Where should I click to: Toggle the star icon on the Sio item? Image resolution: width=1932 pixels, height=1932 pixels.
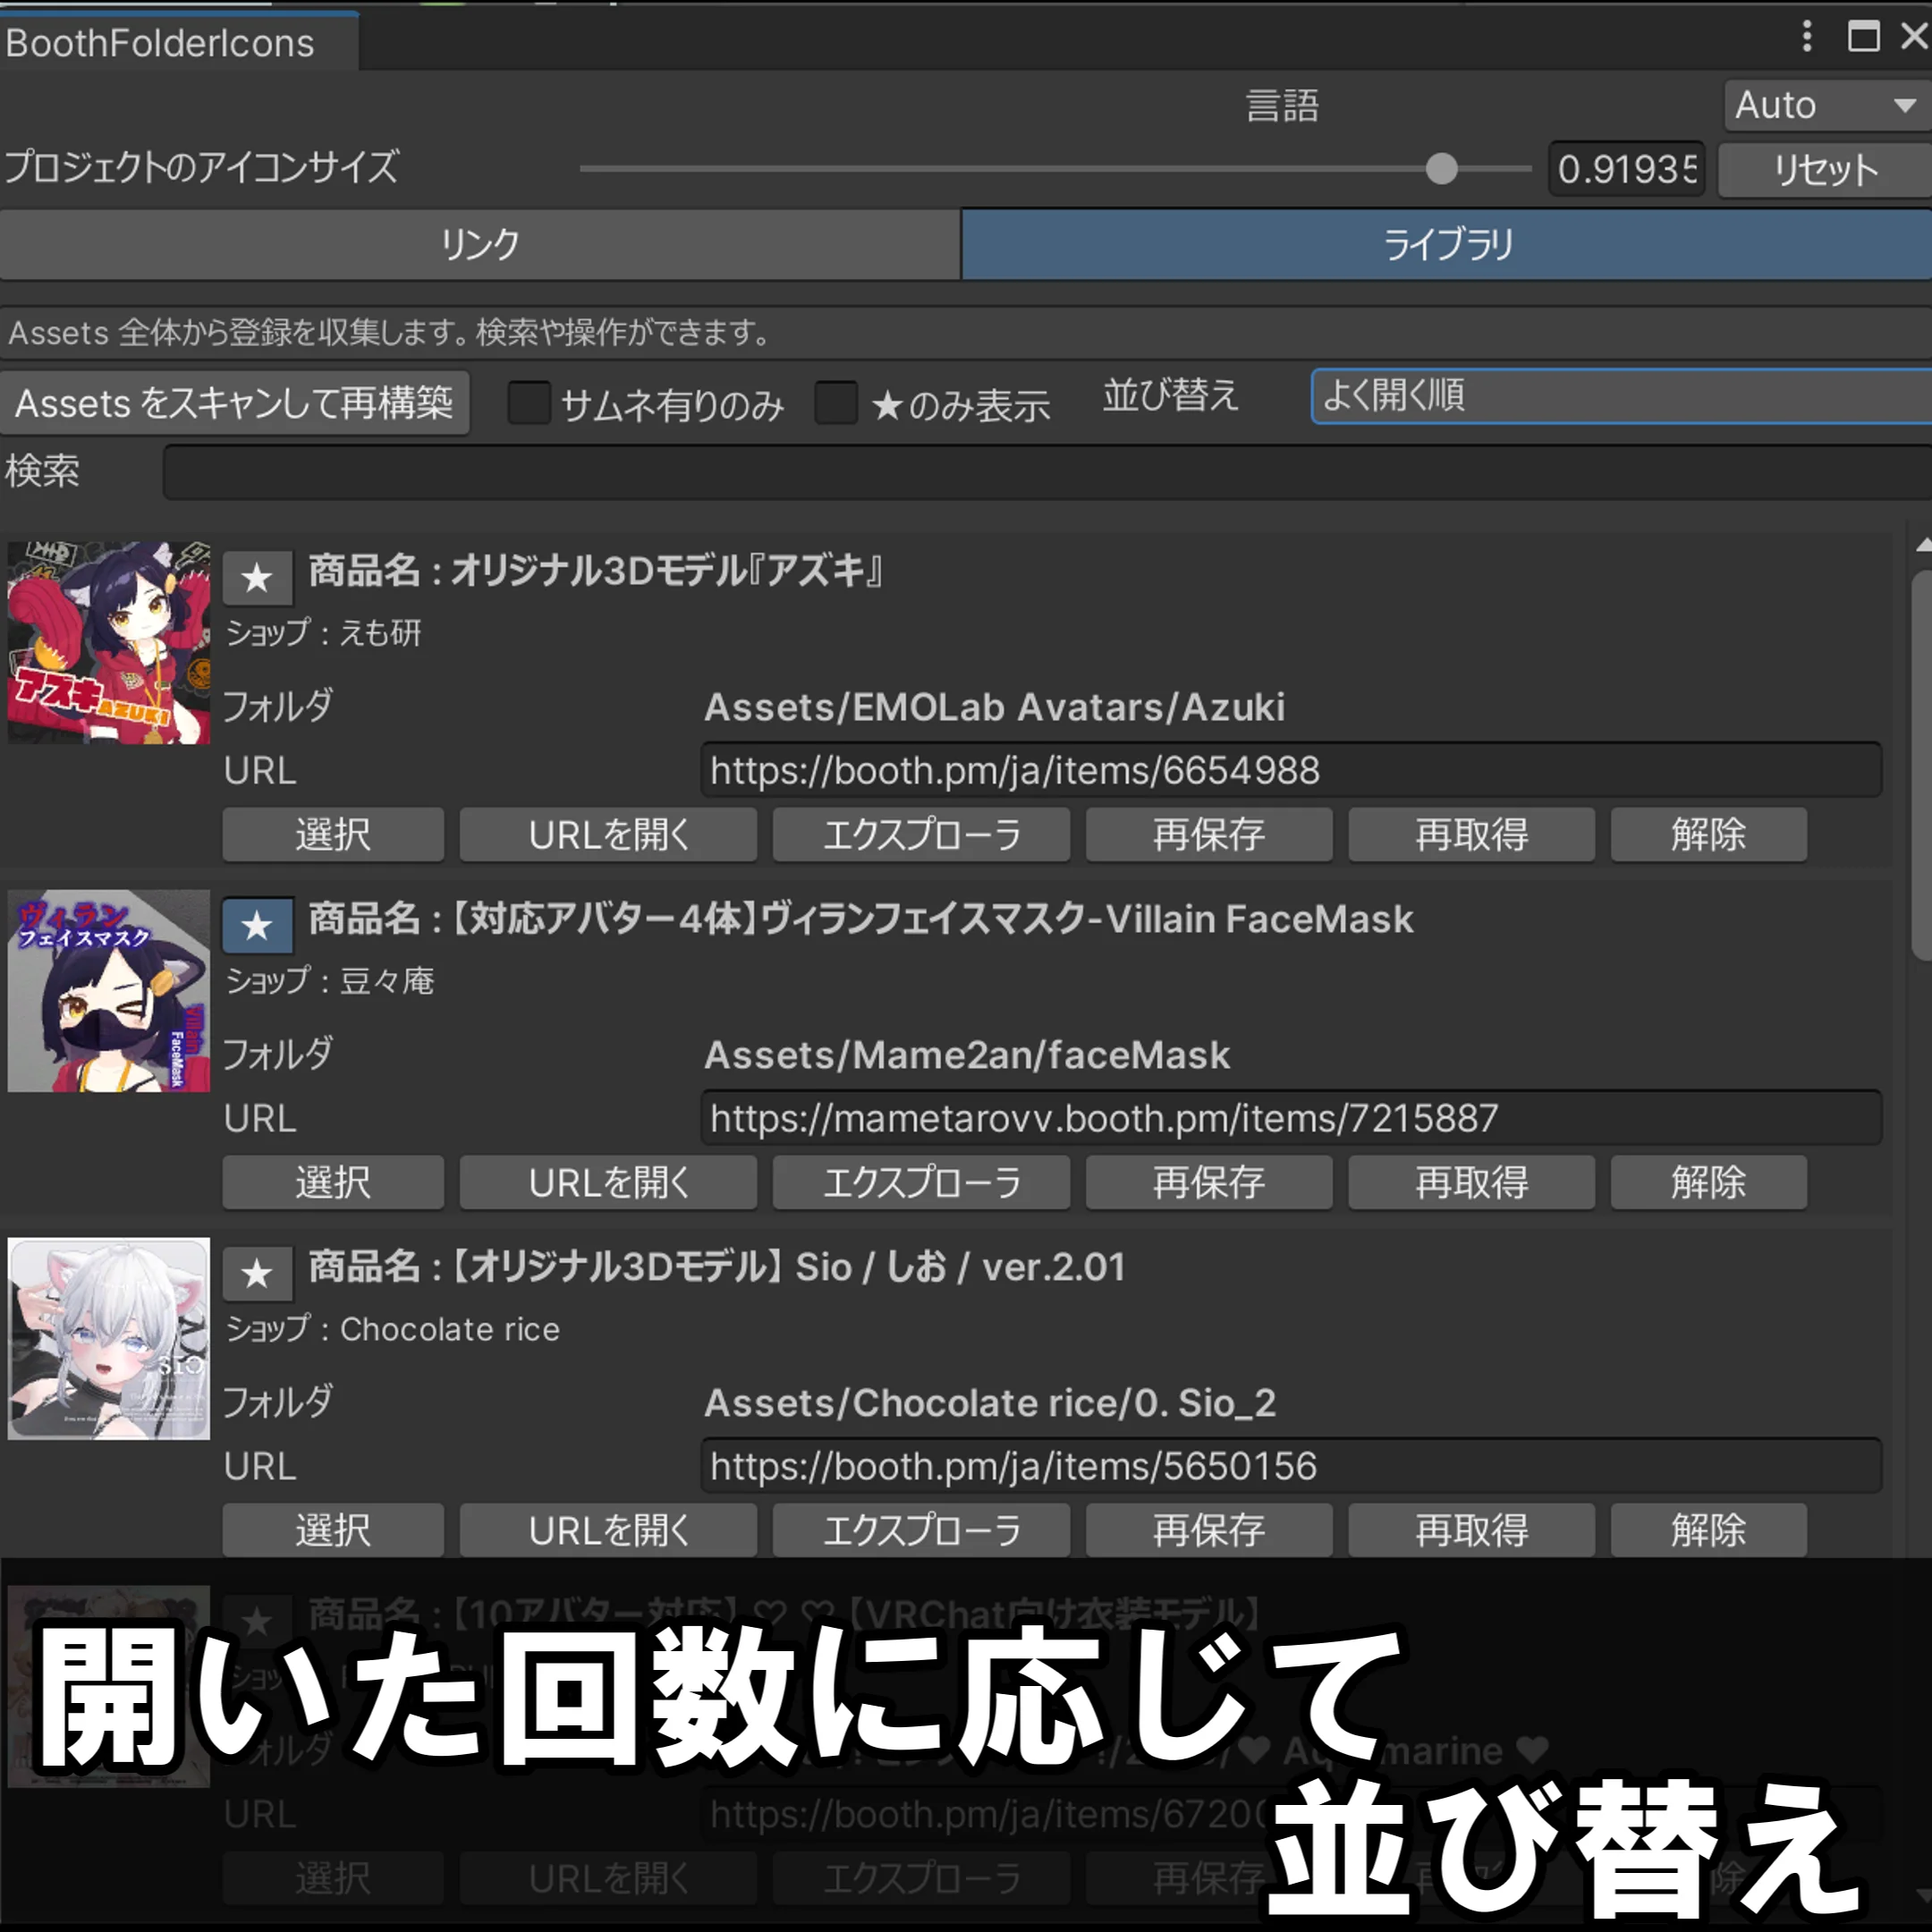click(x=257, y=1272)
